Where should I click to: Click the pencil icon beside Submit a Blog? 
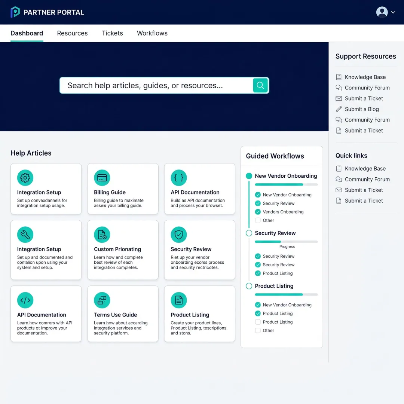339,109
